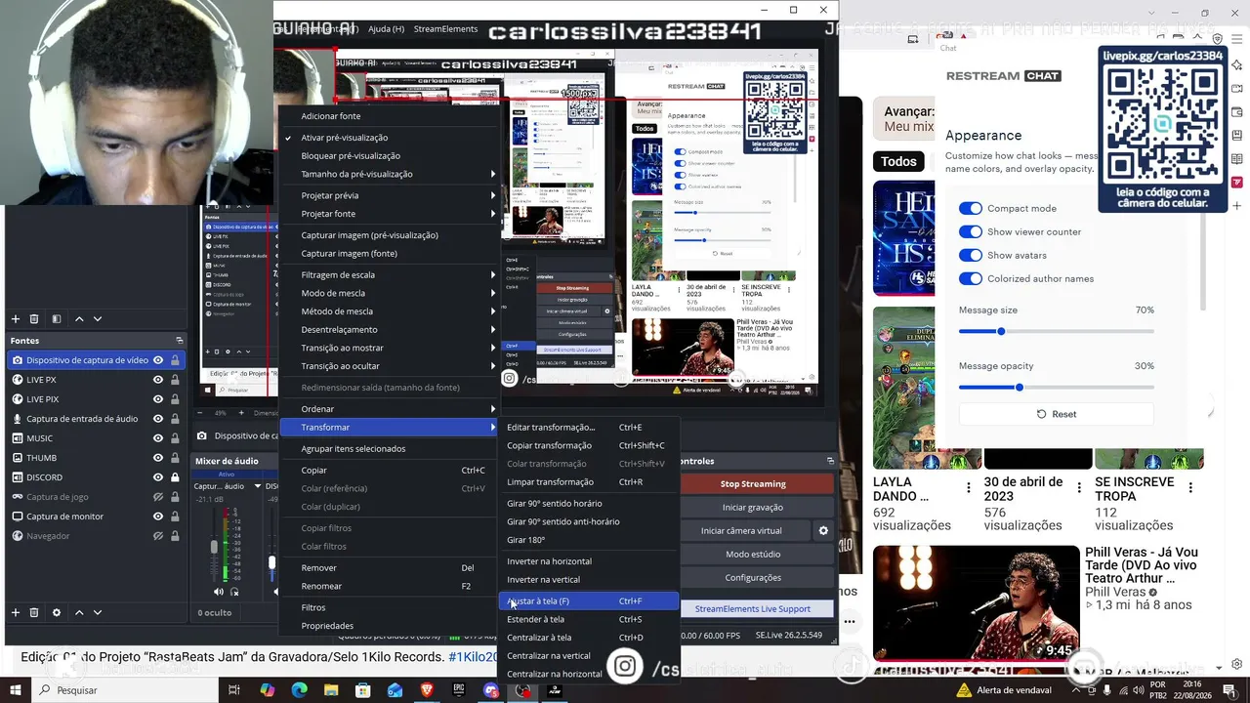Disable Show viewer counter toggle
This screenshot has width=1250, height=703.
point(970,231)
